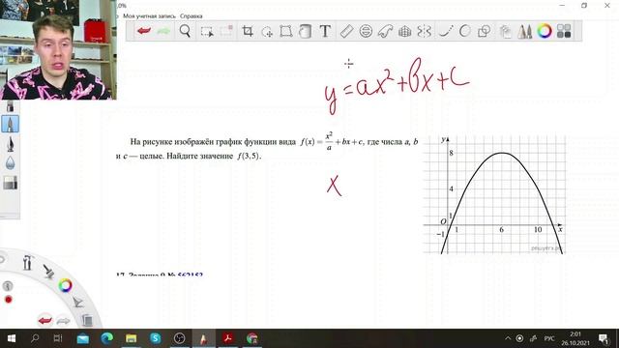Toggle the Steady Stroke tool
This screenshot has height=348, width=619.
446,31
